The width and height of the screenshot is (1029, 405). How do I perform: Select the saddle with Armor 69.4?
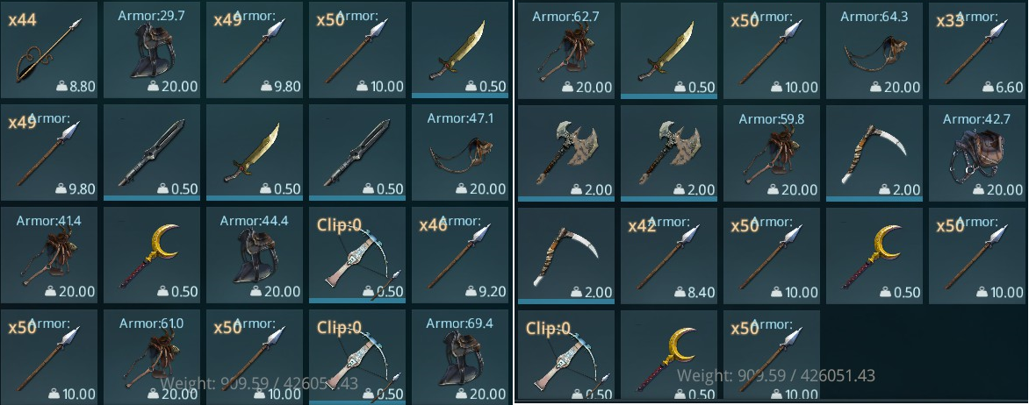[x=460, y=357]
